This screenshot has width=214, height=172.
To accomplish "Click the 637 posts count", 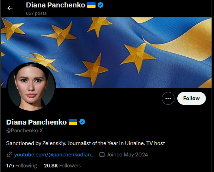I will coord(36,13).
